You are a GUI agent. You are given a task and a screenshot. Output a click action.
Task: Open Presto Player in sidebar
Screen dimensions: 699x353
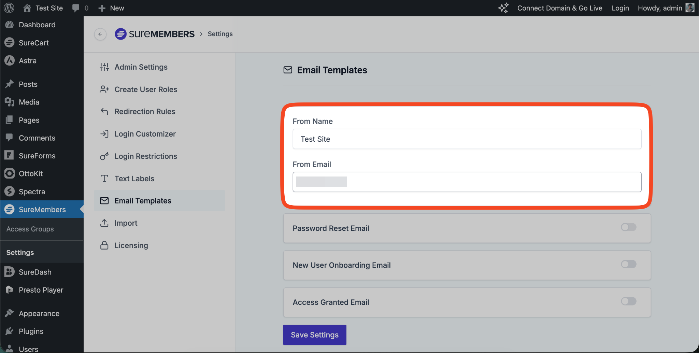[41, 290]
